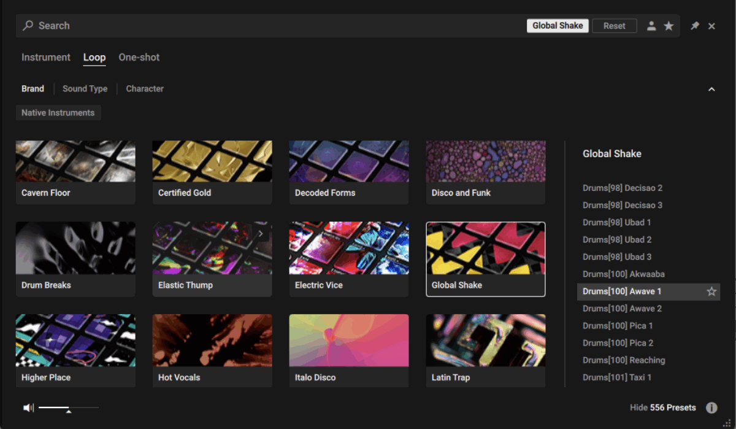Remove the Global Shake search tag

[558, 26]
